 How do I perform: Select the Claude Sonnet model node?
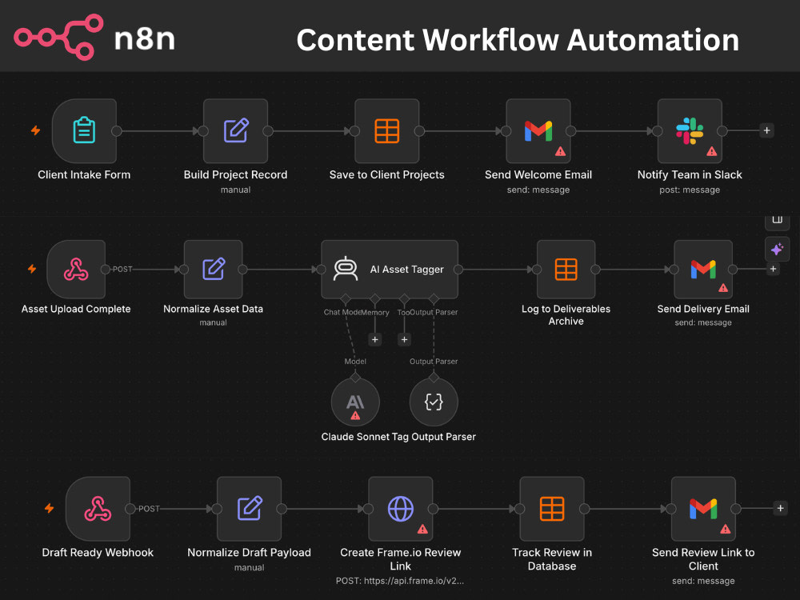355,402
